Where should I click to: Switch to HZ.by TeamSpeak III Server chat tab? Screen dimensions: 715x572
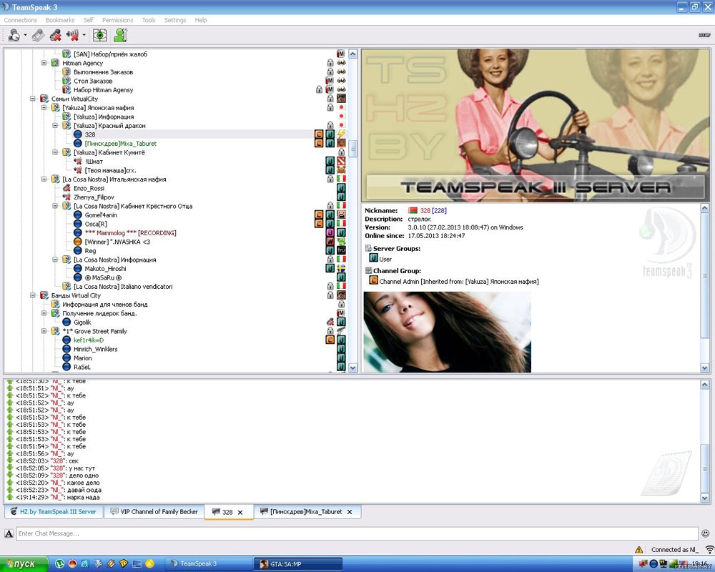click(x=54, y=512)
